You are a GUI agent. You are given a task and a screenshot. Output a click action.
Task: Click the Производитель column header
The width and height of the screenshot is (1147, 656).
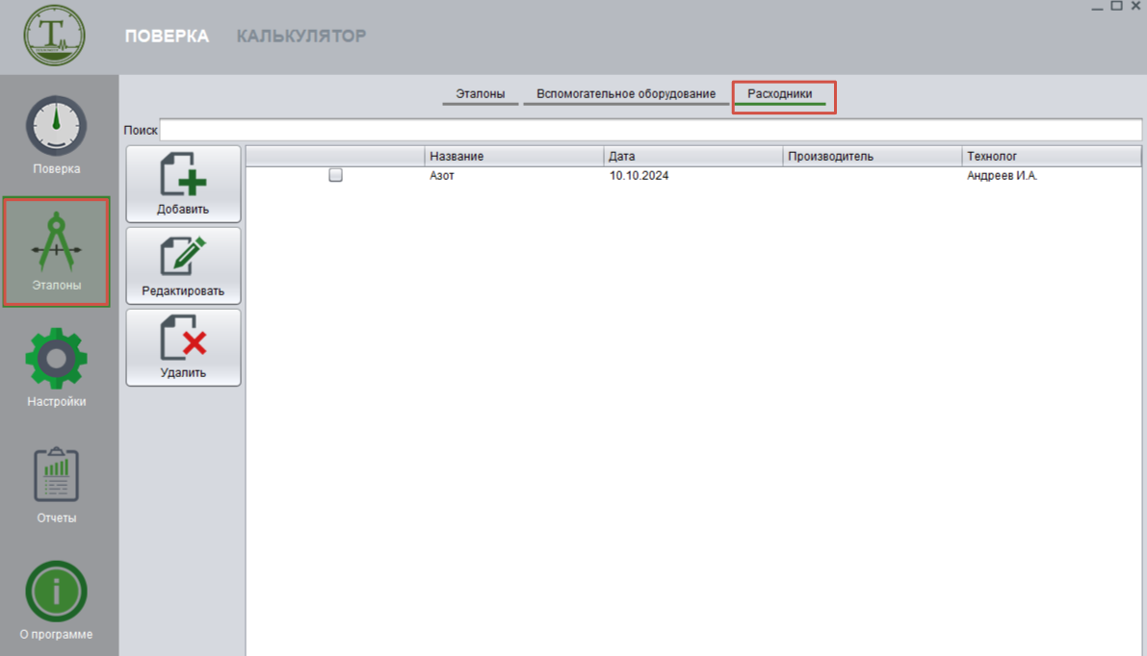tap(872, 156)
